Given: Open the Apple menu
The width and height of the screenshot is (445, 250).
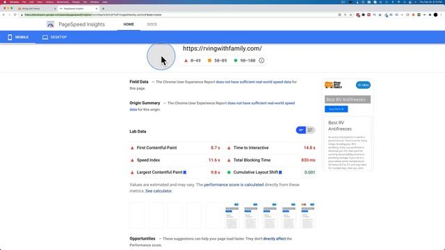Looking at the screenshot, I should pos(5,2).
